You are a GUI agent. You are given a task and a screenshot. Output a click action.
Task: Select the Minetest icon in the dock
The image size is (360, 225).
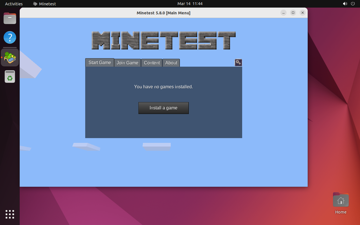point(10,57)
